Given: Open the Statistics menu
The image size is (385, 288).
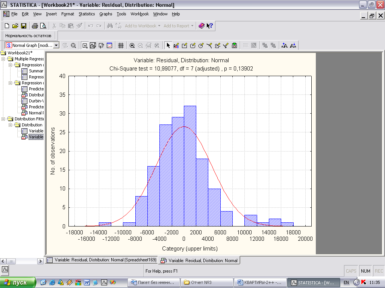Looking at the screenshot, I should 86,14.
